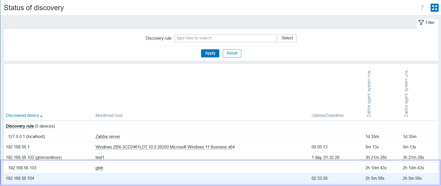Open the Discovery rule link
Screen dimensions: 441x186
20,126
